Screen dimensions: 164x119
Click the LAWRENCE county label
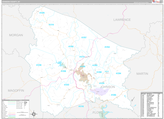[122, 20]
